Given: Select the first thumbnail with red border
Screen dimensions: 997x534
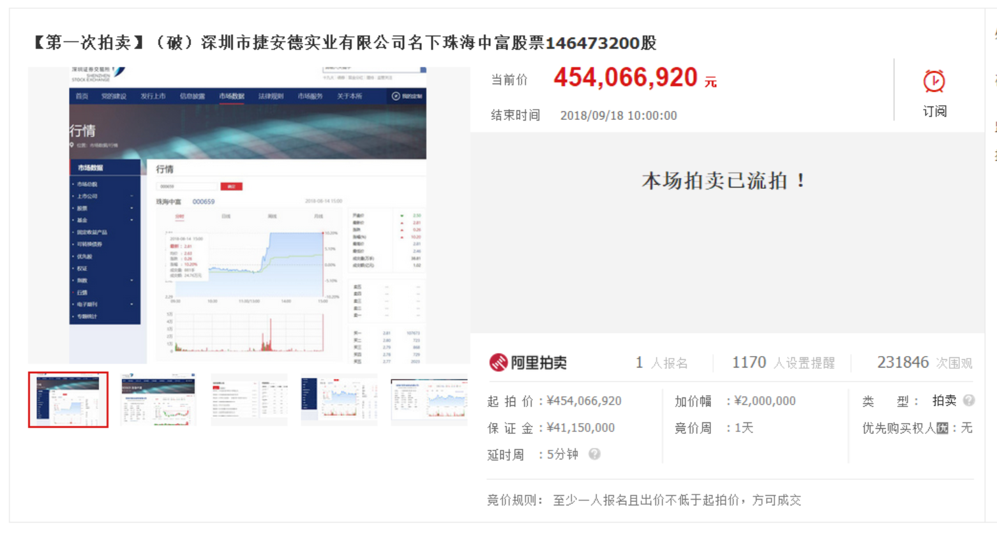Looking at the screenshot, I should point(68,400).
